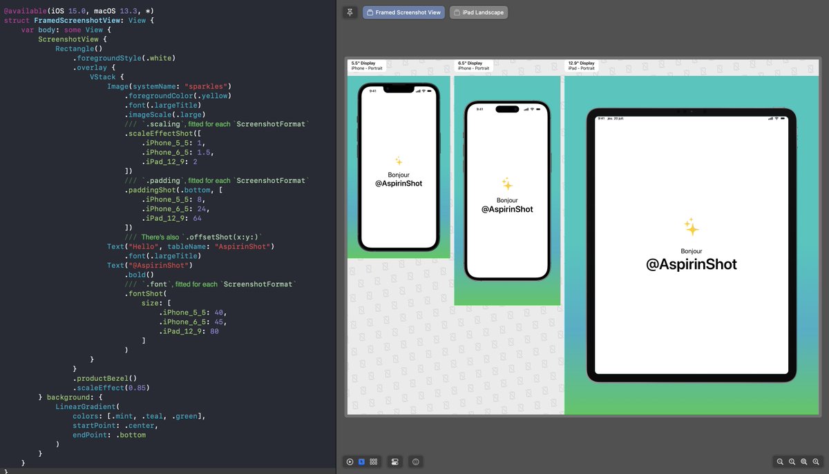Click the sparkles image in 6.5" preview
Viewport: 829px width, 474px height.
[x=507, y=184]
